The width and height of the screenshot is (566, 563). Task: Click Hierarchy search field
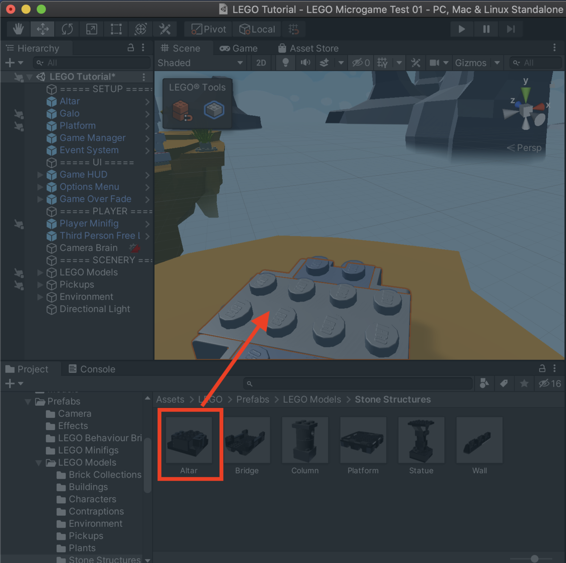tap(92, 63)
